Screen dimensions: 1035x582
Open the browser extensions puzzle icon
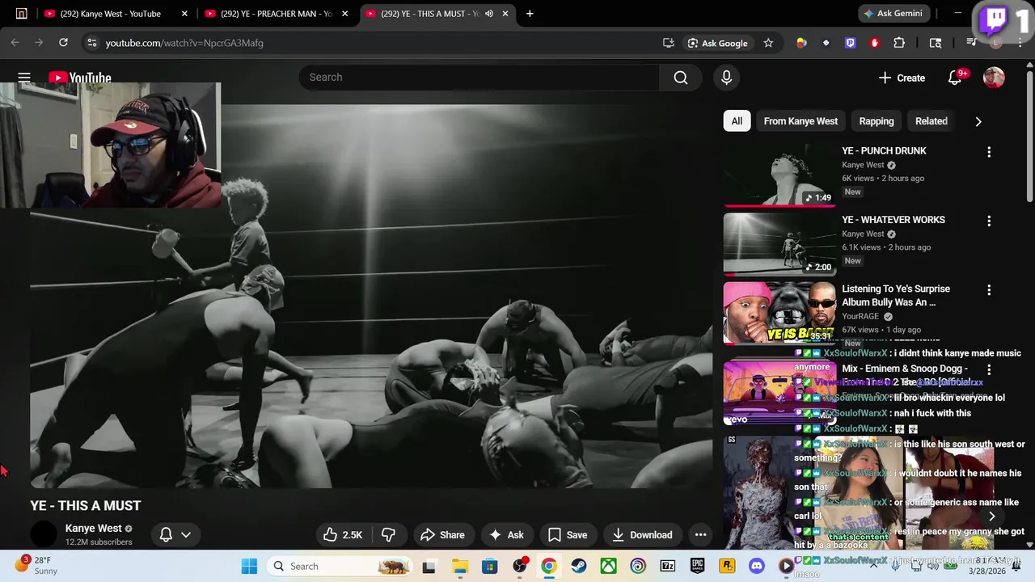click(899, 43)
